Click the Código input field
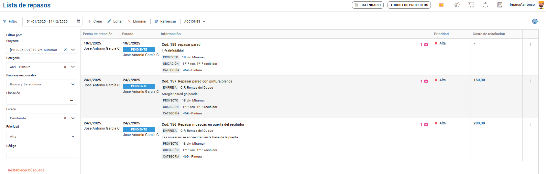The width and height of the screenshot is (546, 174). pos(42,154)
